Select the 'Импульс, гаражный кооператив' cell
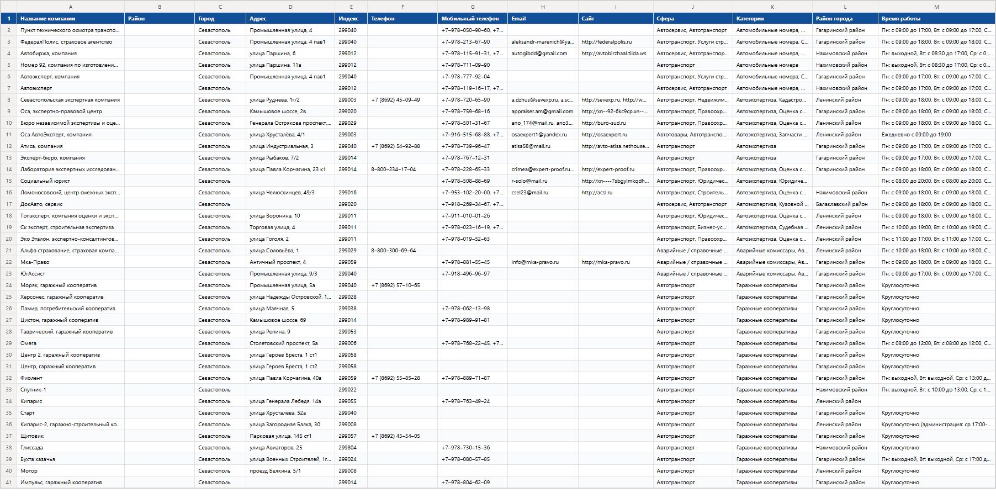The image size is (996, 498). (x=71, y=483)
